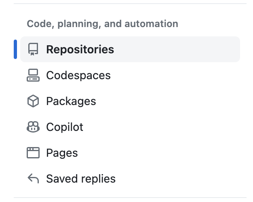Click the Saved replies arrow icon
Viewport: 253px width, 202px height.
pos(33,179)
